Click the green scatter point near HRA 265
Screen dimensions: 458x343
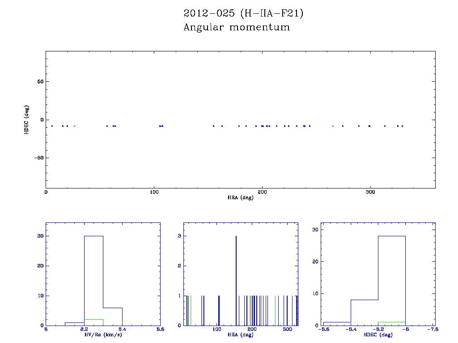pos(333,126)
